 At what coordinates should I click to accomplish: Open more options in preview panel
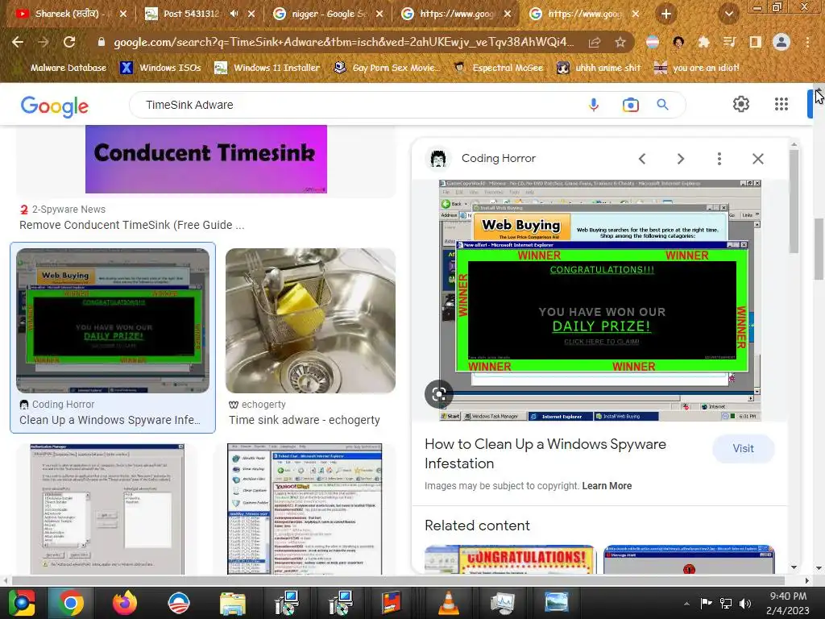[x=719, y=159]
